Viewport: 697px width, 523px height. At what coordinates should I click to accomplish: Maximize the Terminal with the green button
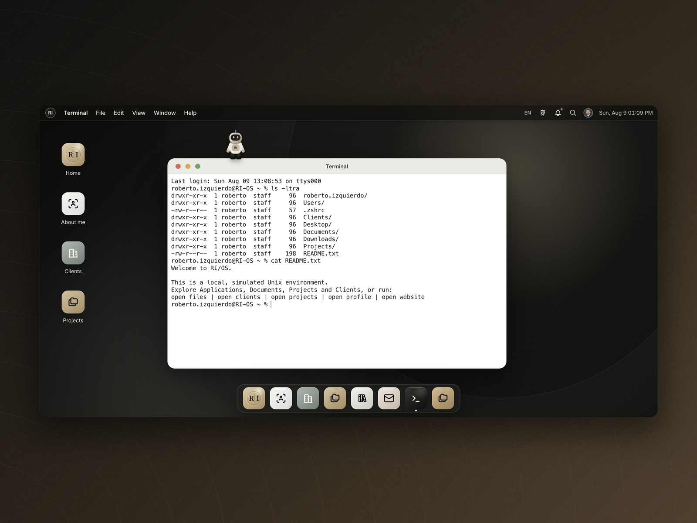pyautogui.click(x=198, y=166)
